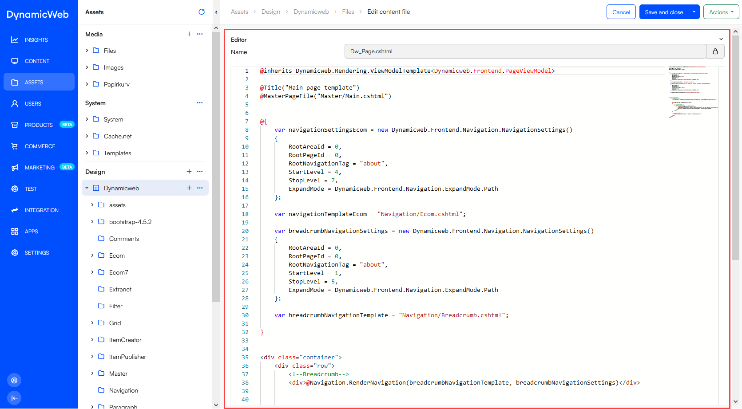Open INTEGRATION menu item
This screenshot has width=742, height=409.
coord(42,210)
